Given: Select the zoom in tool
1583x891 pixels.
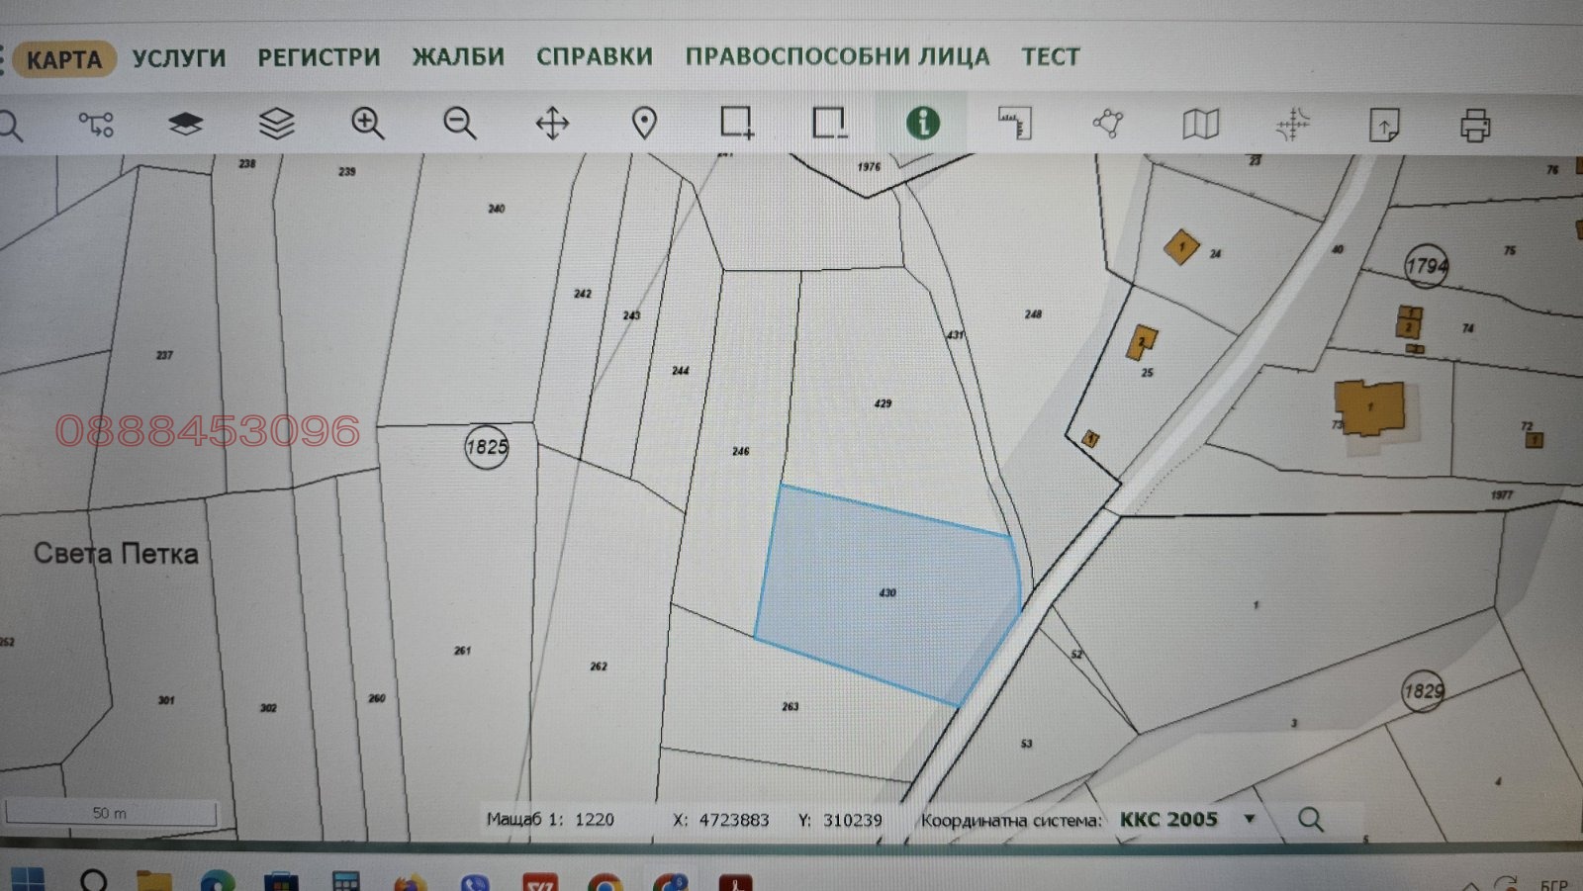Looking at the screenshot, I should [x=366, y=124].
